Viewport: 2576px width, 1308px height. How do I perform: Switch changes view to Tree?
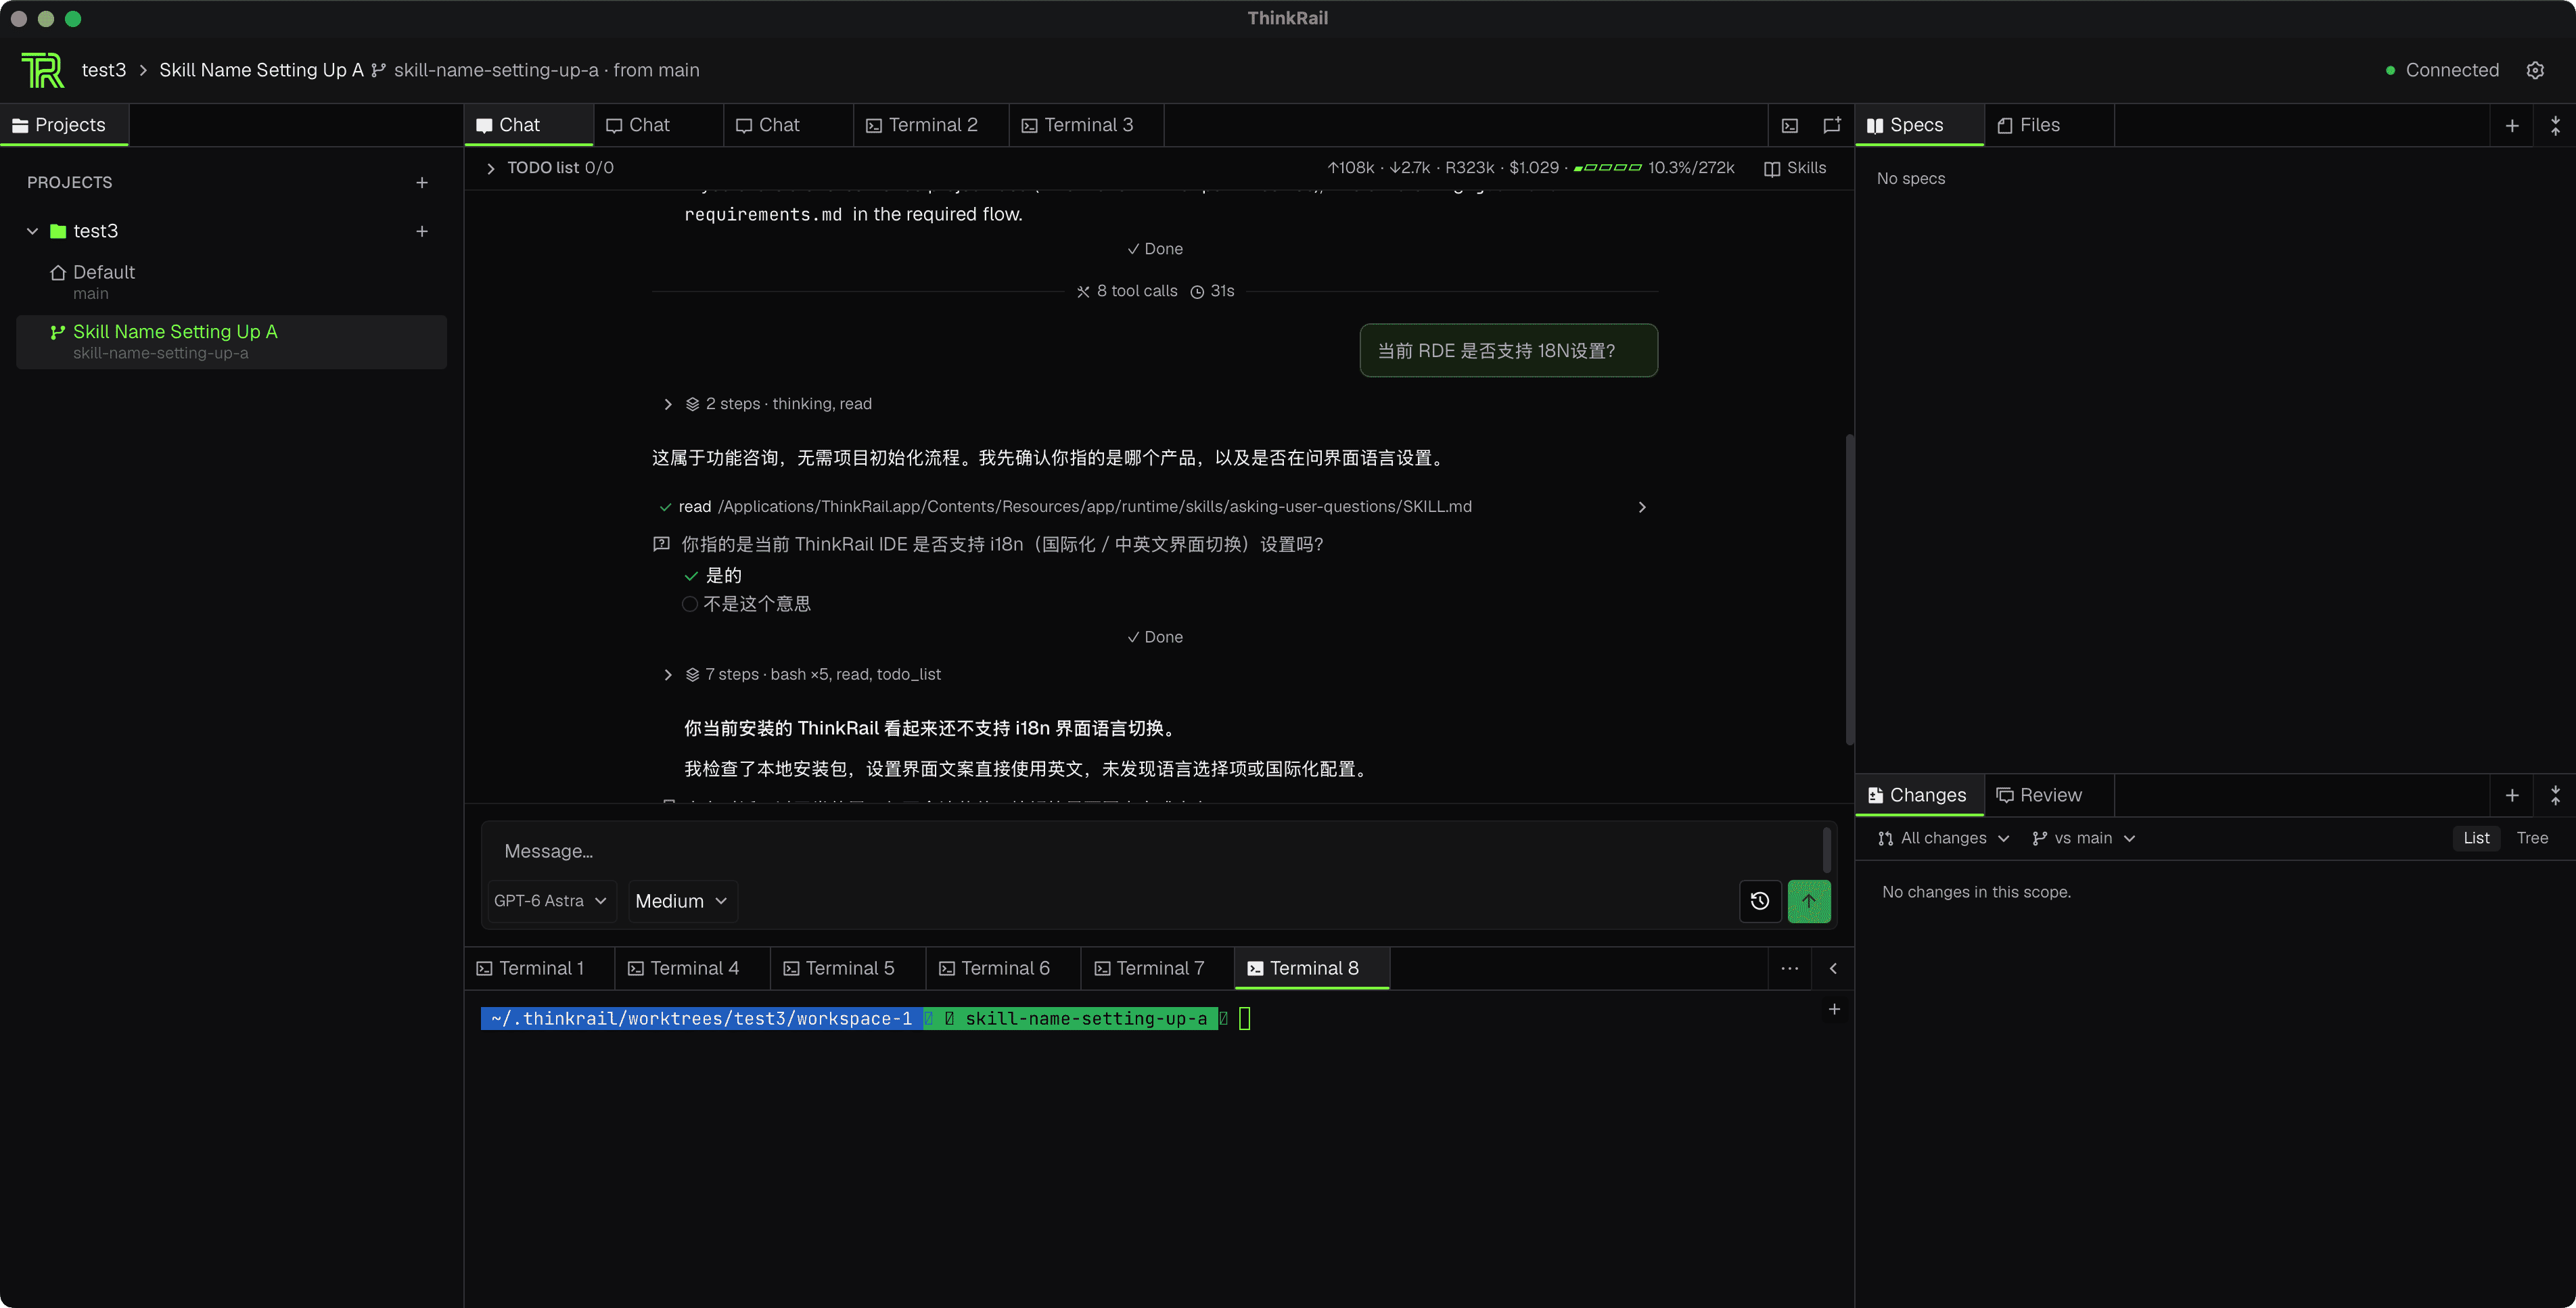[2532, 838]
